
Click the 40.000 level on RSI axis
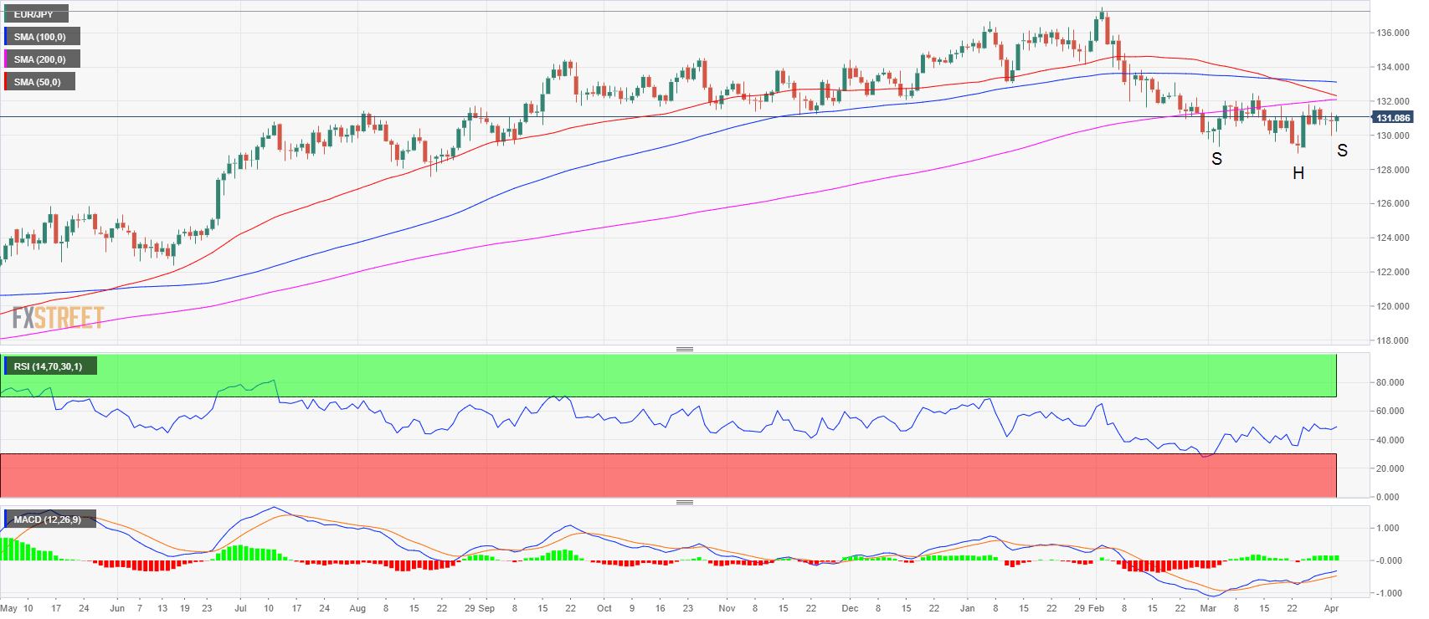(x=1390, y=440)
